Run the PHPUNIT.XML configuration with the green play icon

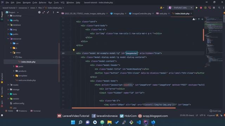[197, 8]
